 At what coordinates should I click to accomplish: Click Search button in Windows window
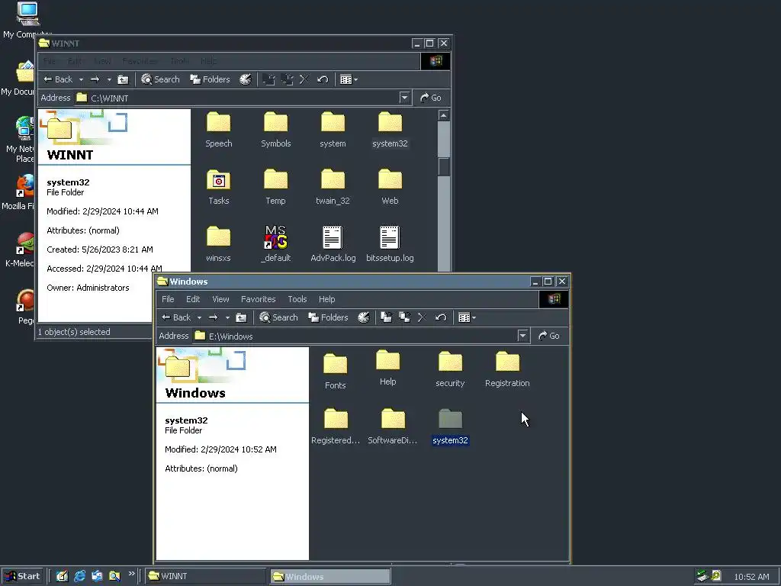278,317
